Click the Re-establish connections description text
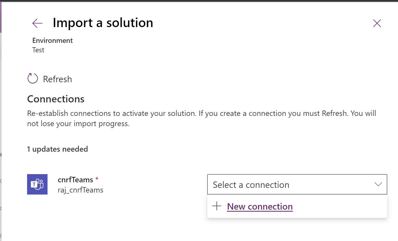Viewport: 398px width, 241px height. [202, 118]
